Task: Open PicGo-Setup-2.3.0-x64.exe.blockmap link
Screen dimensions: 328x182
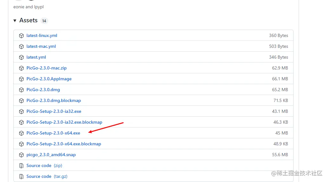Action: (63, 144)
